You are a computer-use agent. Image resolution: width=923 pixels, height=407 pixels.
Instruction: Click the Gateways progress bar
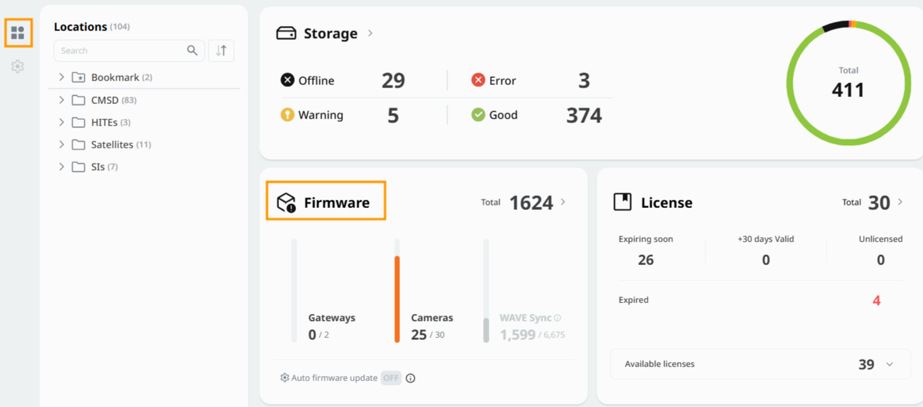tap(294, 291)
